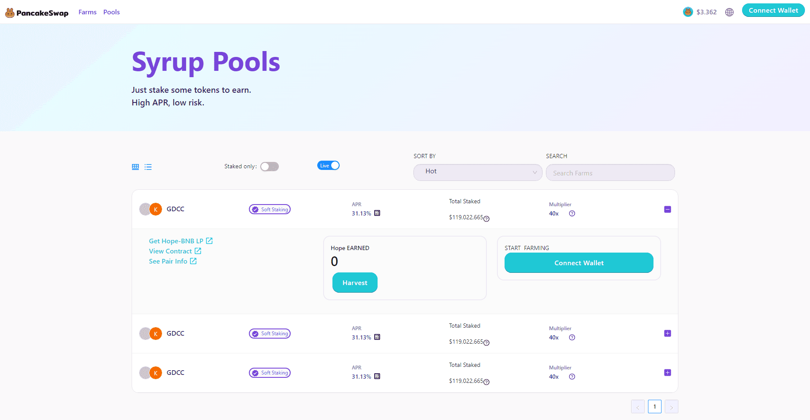Open the Pools menu item
The width and height of the screenshot is (810, 420).
click(111, 12)
